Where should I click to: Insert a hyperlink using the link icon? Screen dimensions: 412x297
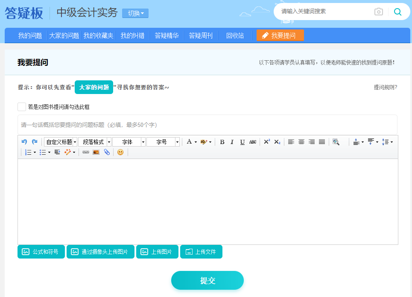pyautogui.click(x=86, y=152)
